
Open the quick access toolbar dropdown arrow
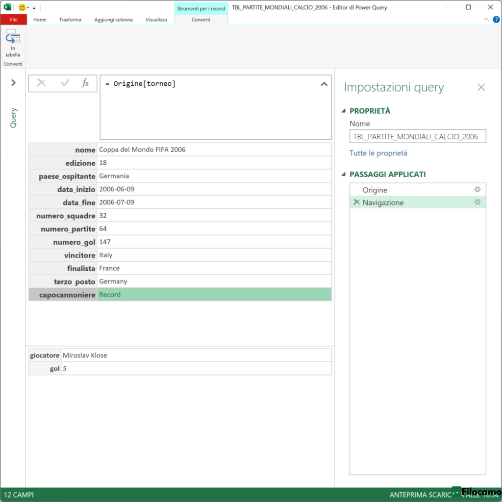point(34,8)
